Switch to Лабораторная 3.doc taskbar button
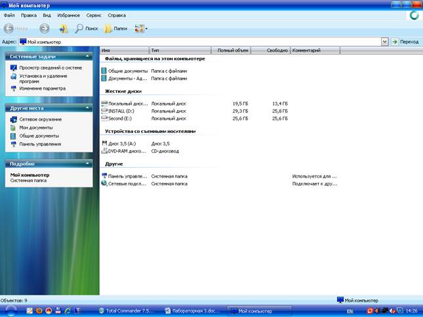 tap(192, 311)
